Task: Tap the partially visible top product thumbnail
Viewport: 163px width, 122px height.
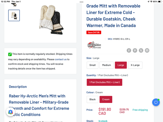Action: coord(14,4)
